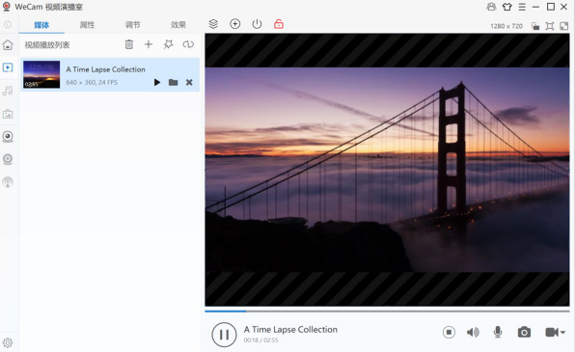Toggle the microphone icon
Image resolution: width=575 pixels, height=352 pixels.
(x=498, y=332)
